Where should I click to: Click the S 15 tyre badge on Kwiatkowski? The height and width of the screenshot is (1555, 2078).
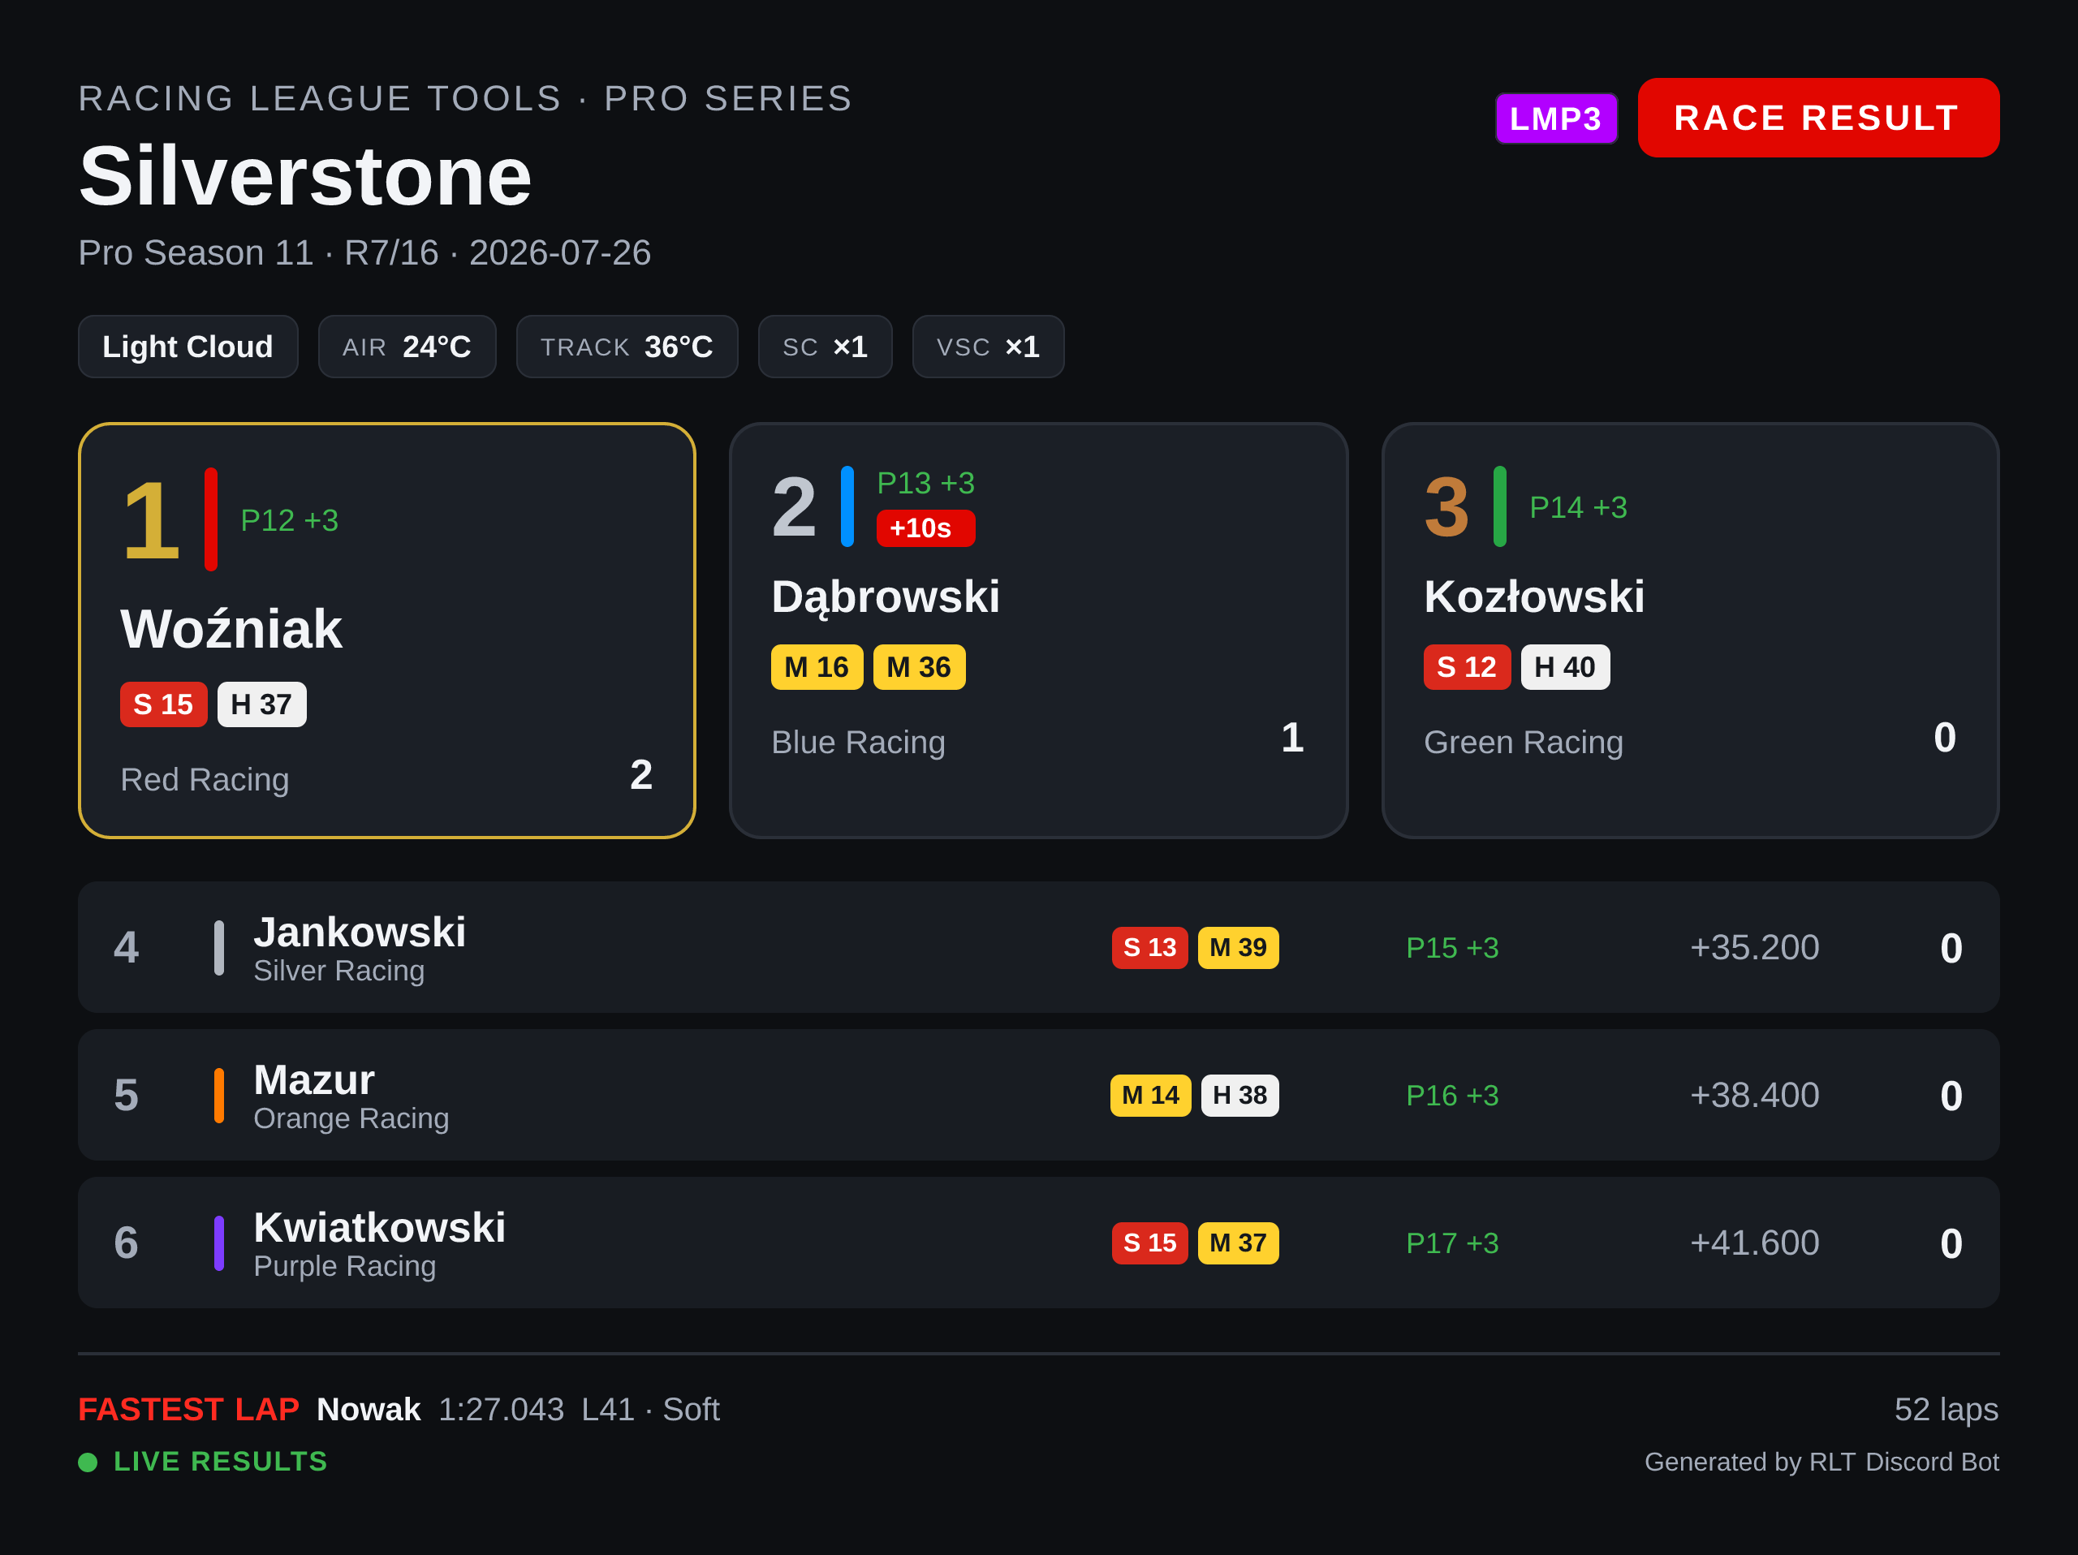click(x=1150, y=1243)
